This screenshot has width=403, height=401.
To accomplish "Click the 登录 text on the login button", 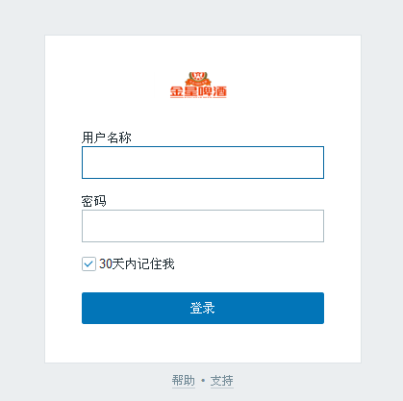I will coord(202,308).
